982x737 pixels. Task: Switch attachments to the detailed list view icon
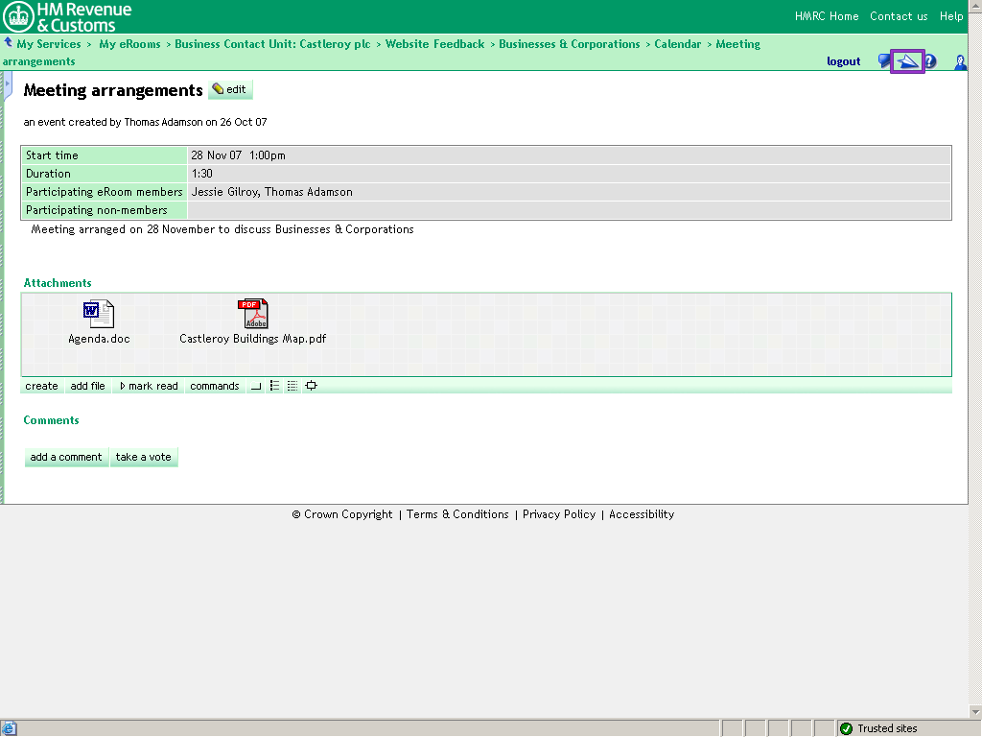pyautogui.click(x=292, y=386)
